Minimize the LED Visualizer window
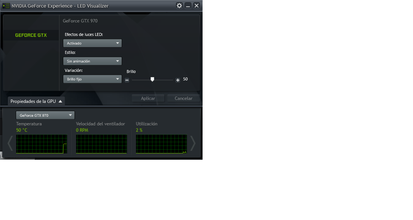 (x=188, y=6)
